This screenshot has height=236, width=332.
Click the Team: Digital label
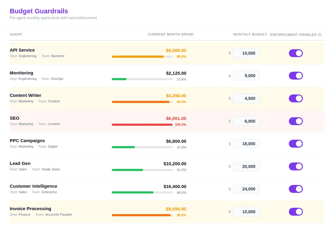[48, 146]
